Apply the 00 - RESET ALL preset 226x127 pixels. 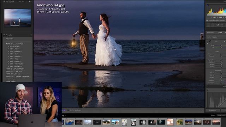point(15,46)
